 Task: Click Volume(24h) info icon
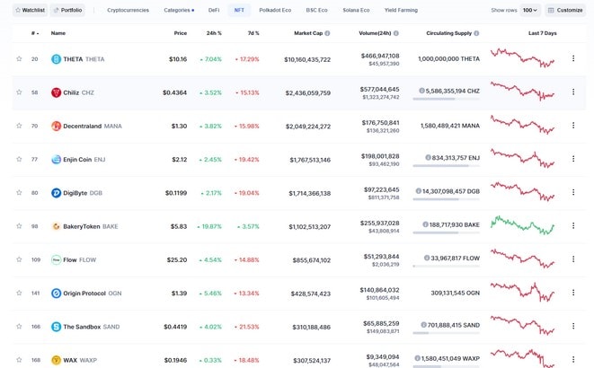coord(396,33)
